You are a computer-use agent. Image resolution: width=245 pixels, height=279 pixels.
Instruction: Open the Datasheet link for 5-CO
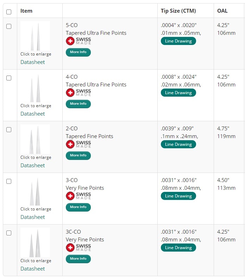pos(33,62)
